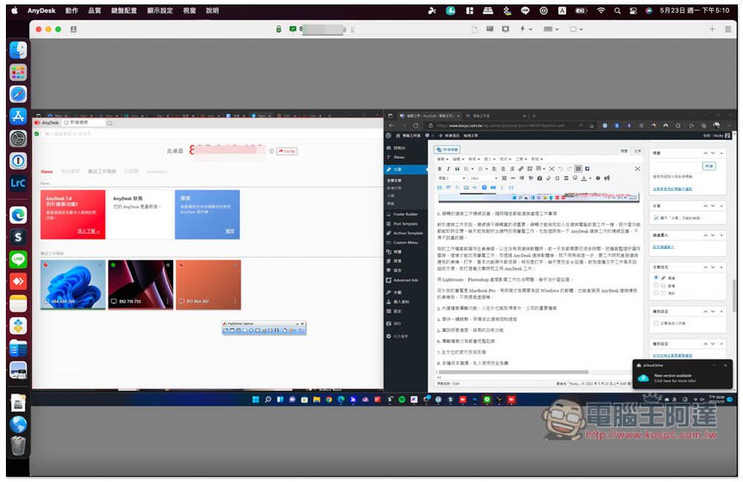This screenshot has width=743, height=482.
Task: Open the font size dropdown in editor
Action: coord(483,178)
